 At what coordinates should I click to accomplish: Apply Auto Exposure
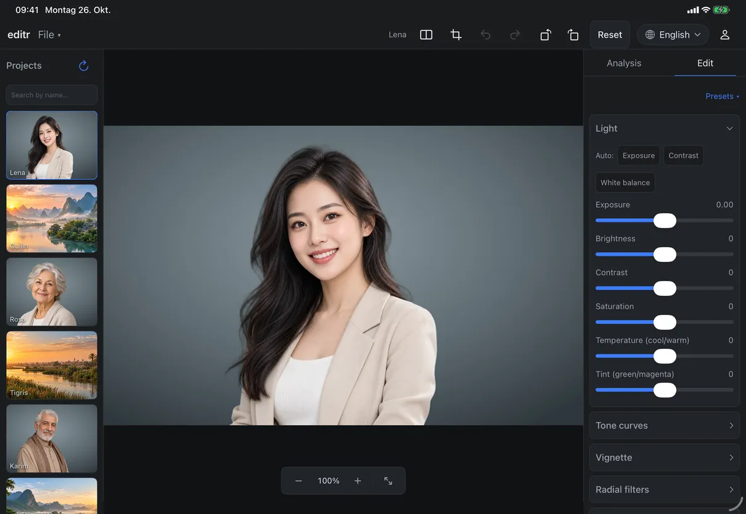pos(639,155)
